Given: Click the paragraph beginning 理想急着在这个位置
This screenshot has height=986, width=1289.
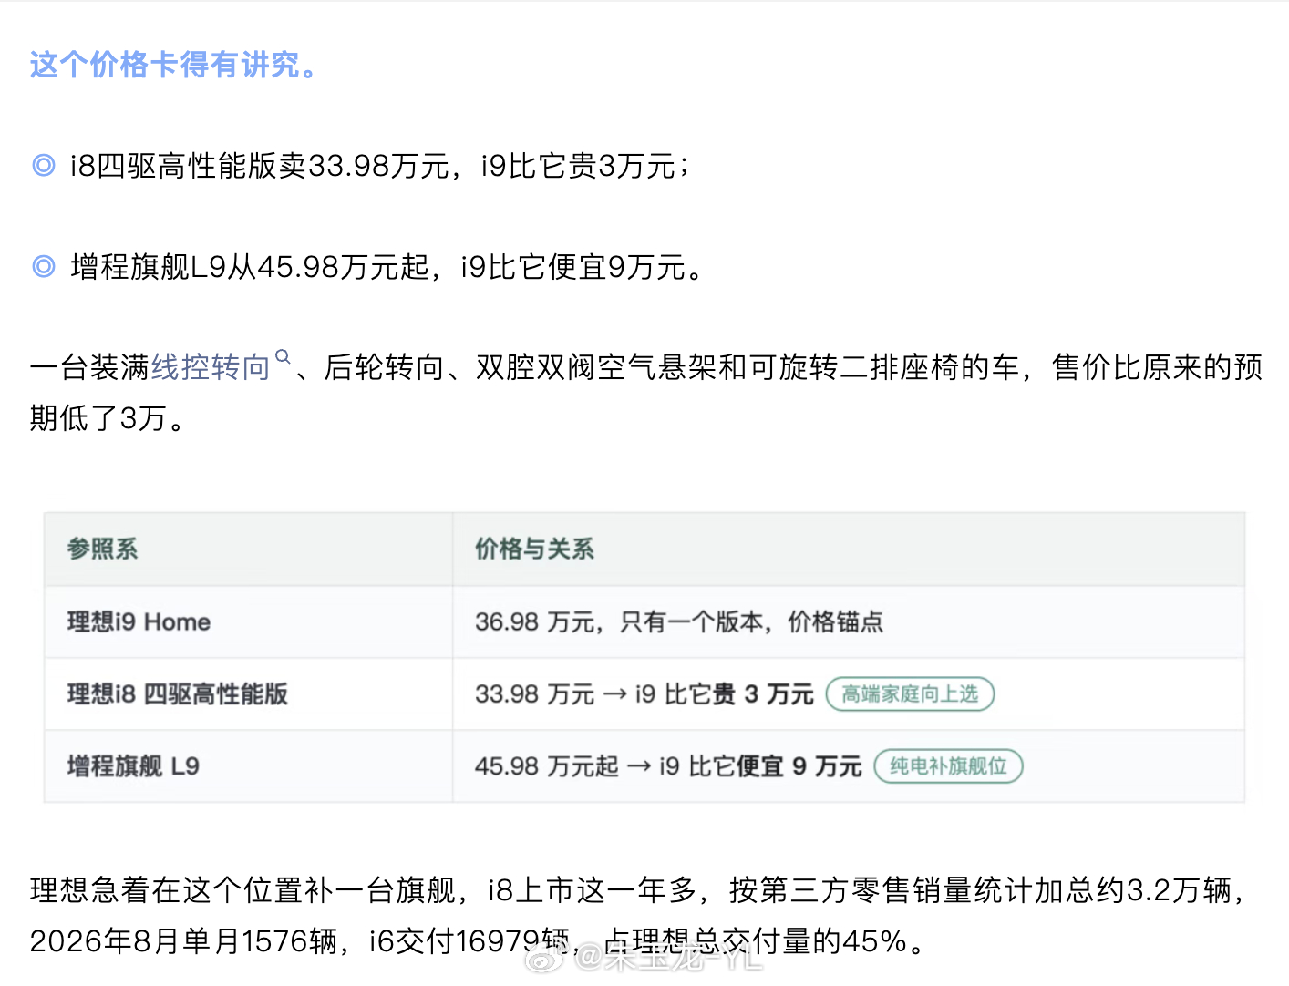Looking at the screenshot, I should [638, 915].
